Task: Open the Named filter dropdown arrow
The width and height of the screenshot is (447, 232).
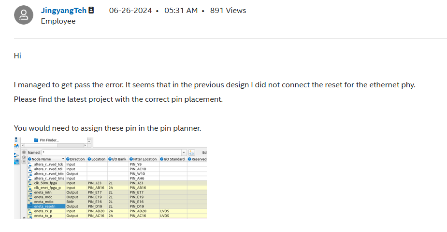Action: [184, 152]
